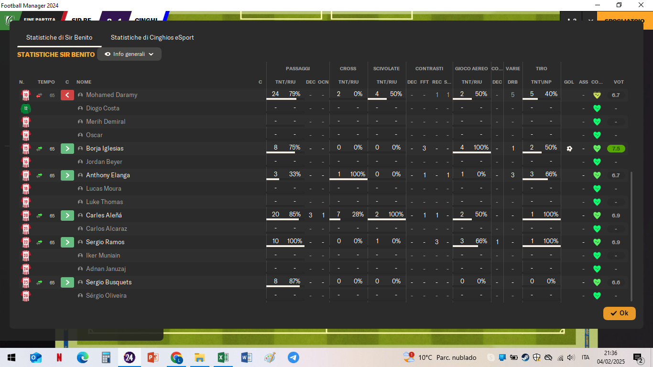Click the green condition heart for Sérgio Oliveira
This screenshot has height=367, width=653.
[597, 296]
